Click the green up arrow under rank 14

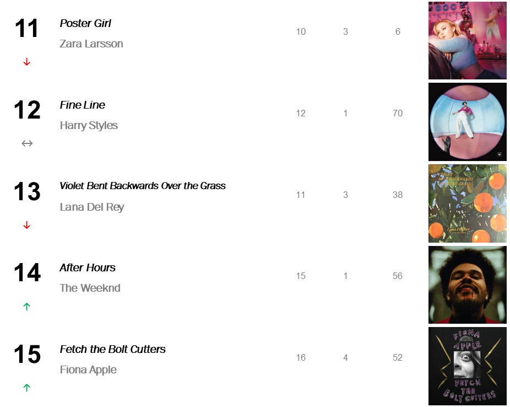[26, 307]
